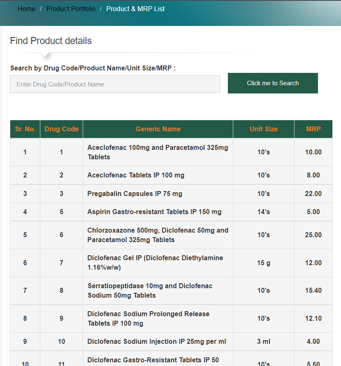Select Diclofenac Sodium Injection IP 25mg row
Image resolution: width=341 pixels, height=366 pixels.
156,341
